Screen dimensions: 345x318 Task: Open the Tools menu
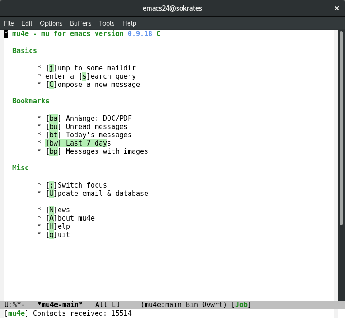107,23
